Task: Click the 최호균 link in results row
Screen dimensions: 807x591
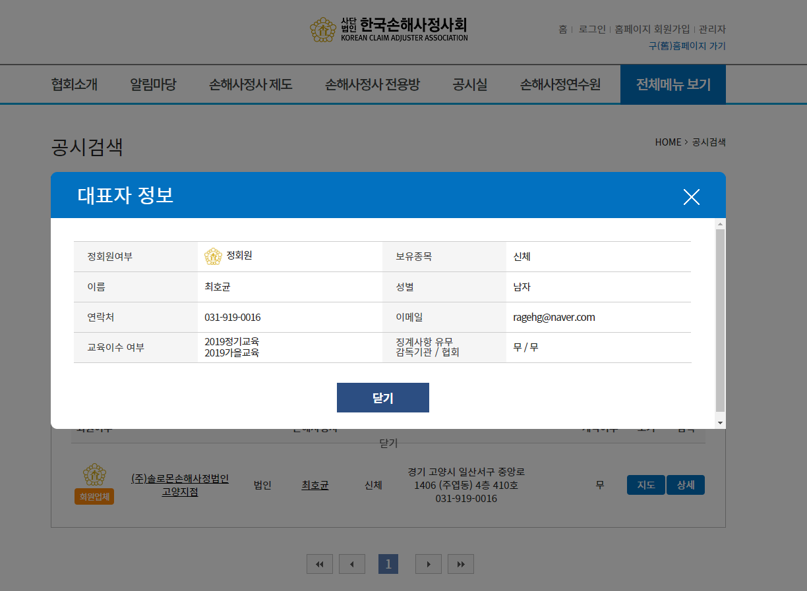Action: [x=315, y=485]
